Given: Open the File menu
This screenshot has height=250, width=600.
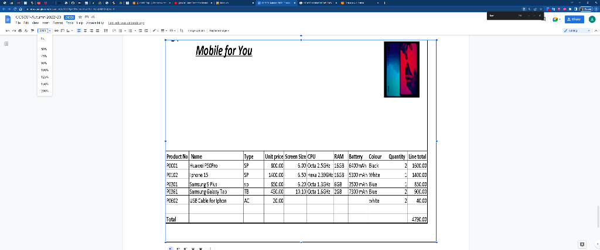Looking at the screenshot, I should (18, 23).
